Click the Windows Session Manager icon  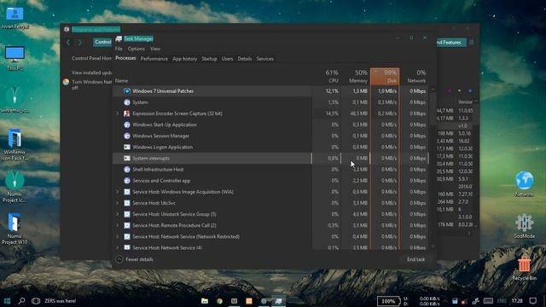[x=127, y=136]
